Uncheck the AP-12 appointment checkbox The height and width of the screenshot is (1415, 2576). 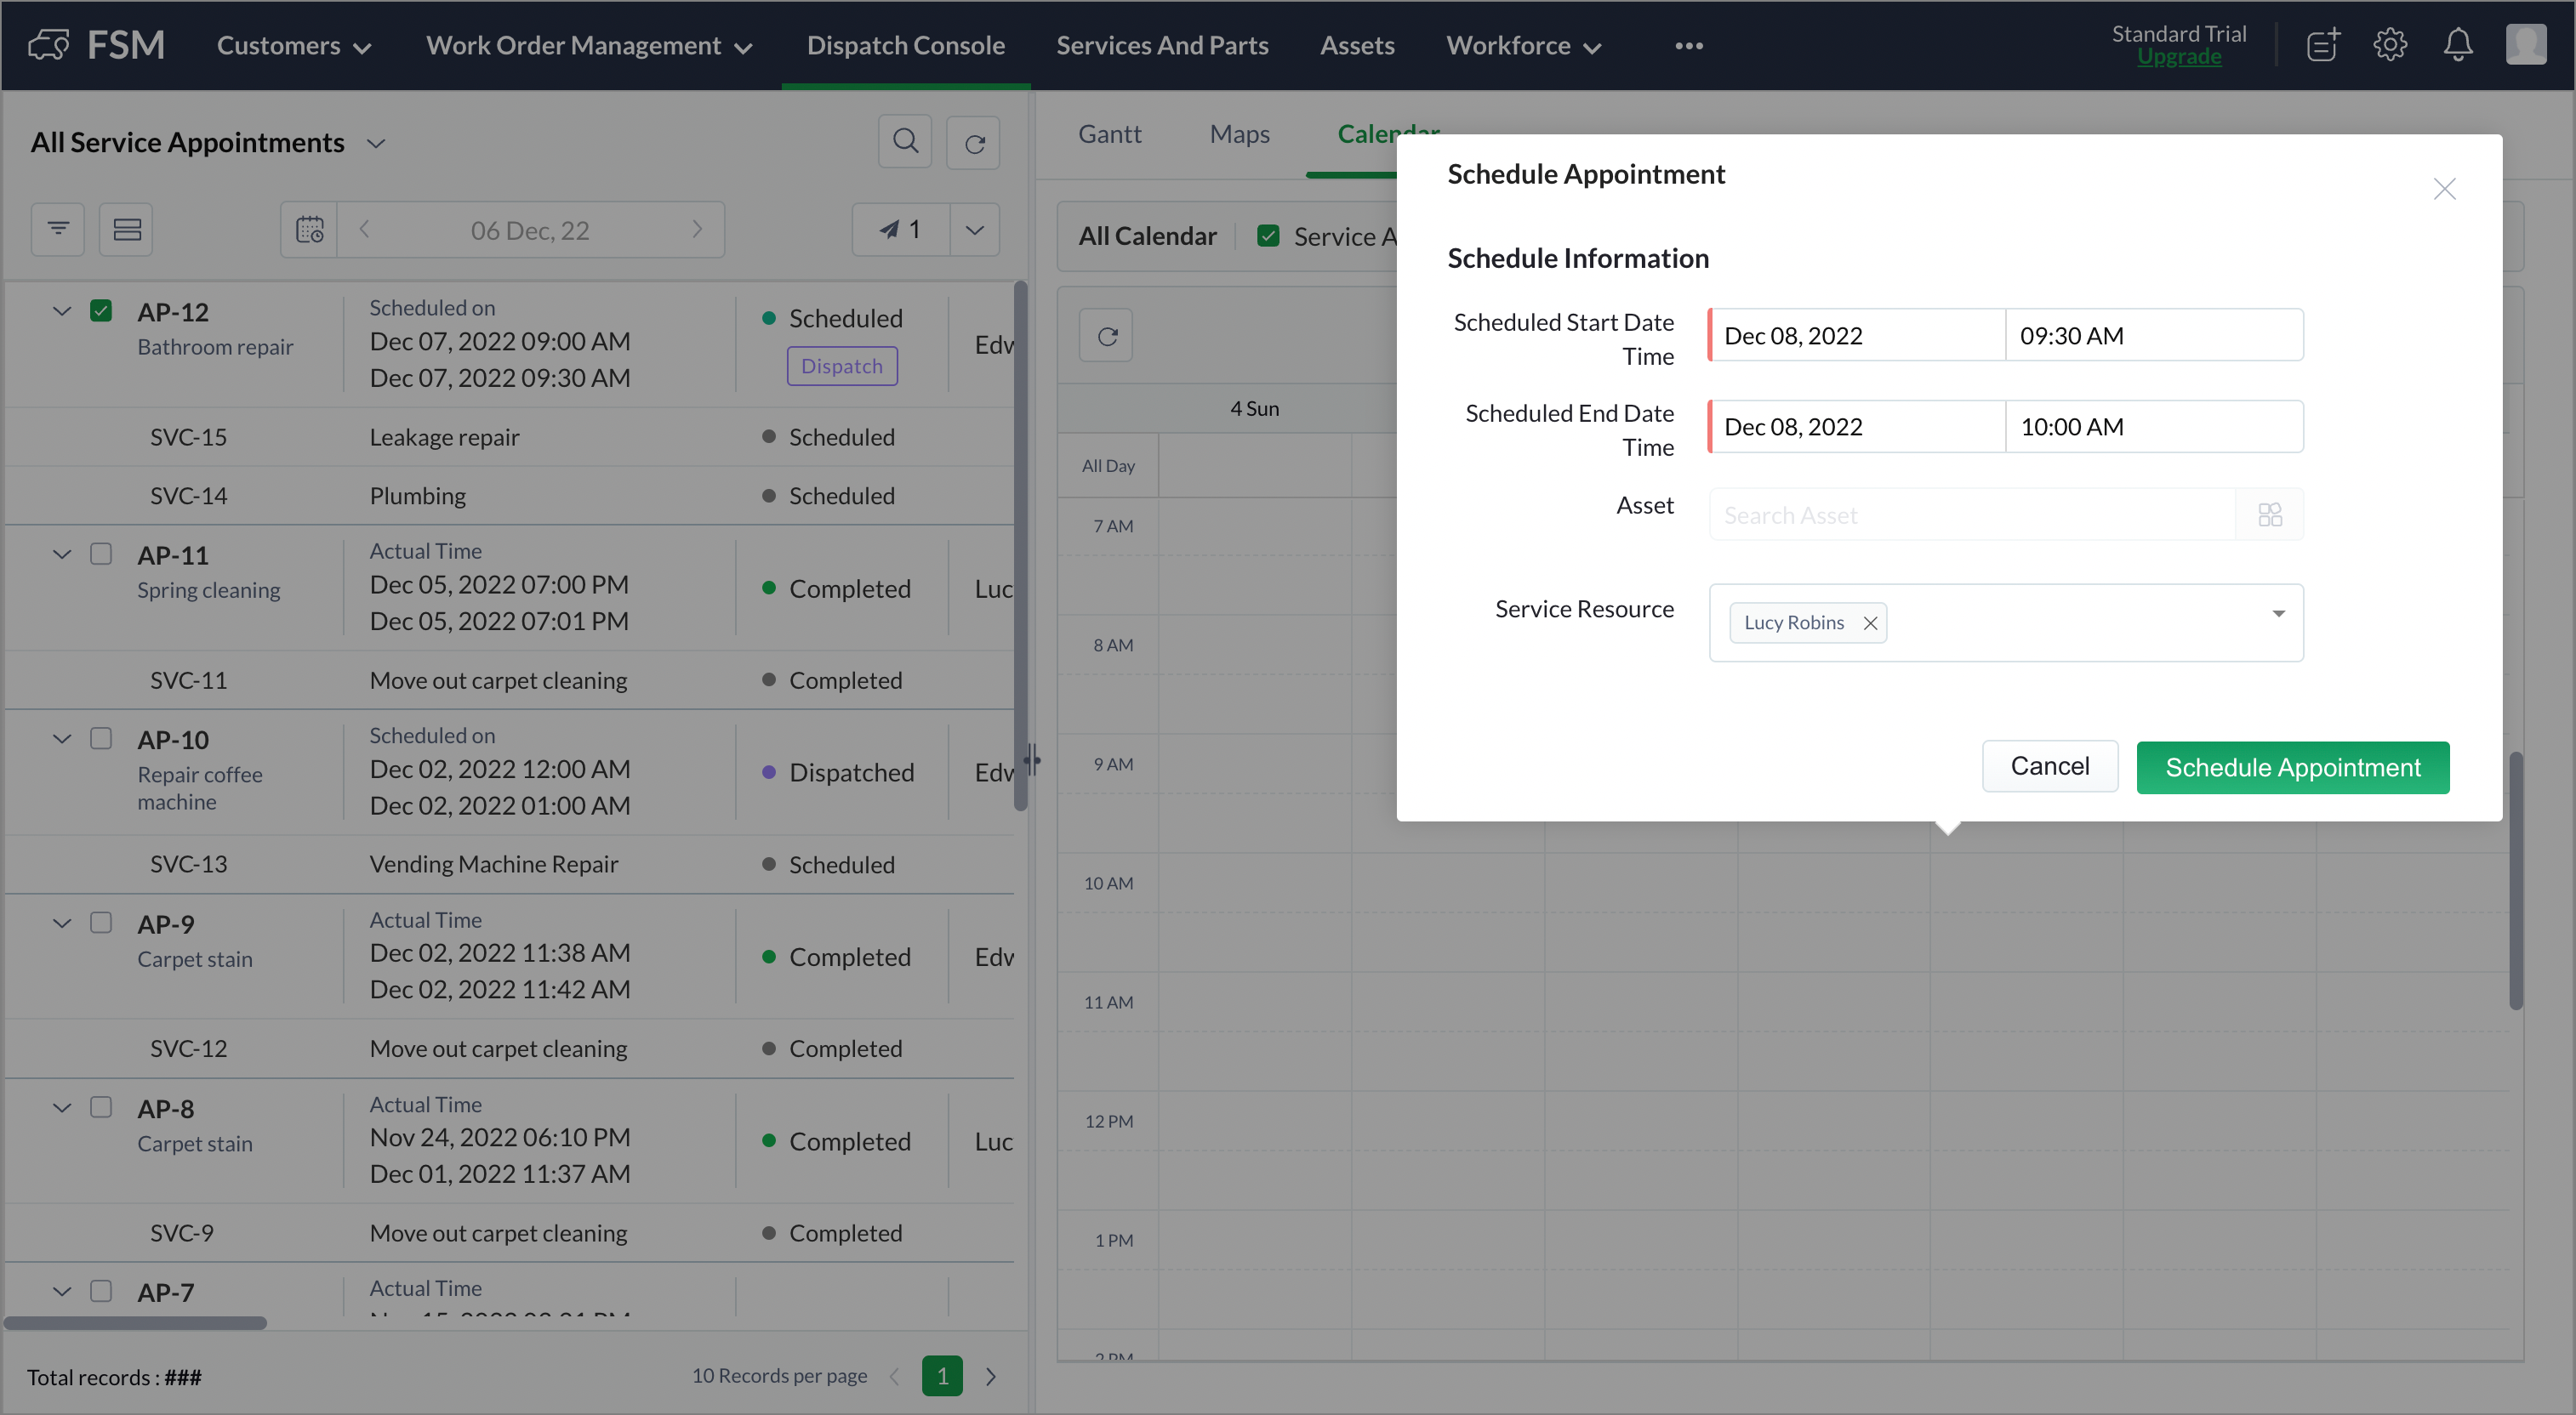point(101,310)
